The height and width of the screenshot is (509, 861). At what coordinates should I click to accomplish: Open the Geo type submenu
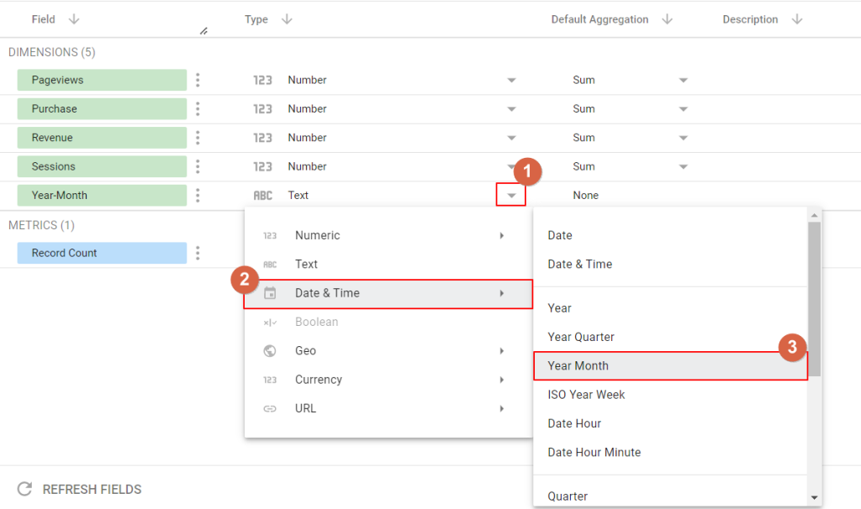(x=388, y=351)
